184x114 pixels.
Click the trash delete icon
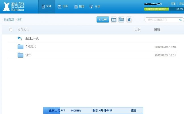click(129, 20)
